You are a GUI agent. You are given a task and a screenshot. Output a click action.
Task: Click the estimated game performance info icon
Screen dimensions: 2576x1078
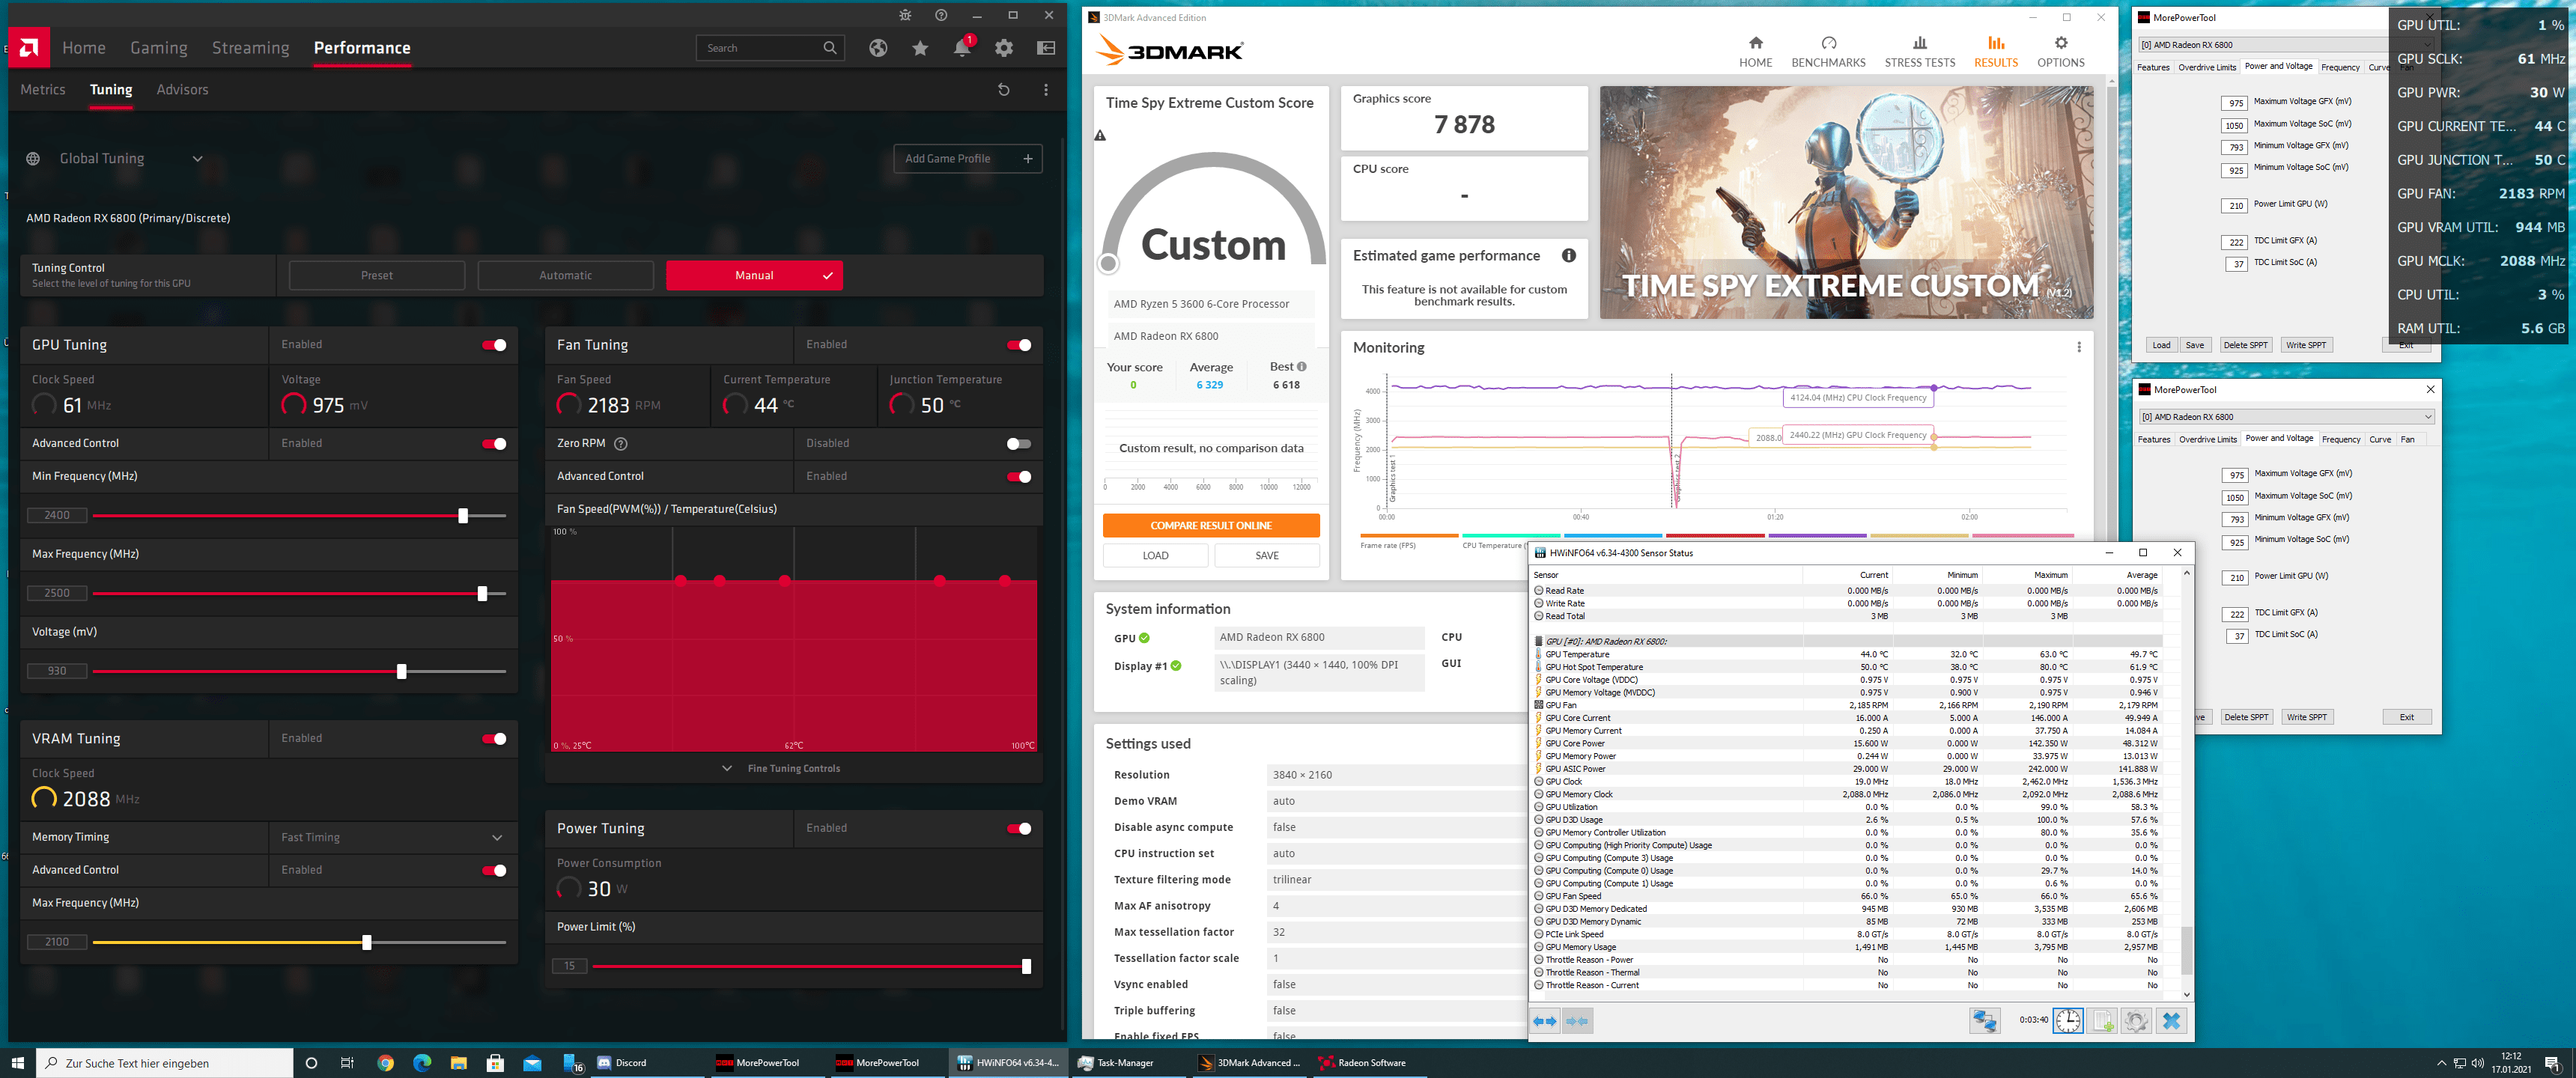coord(1568,256)
